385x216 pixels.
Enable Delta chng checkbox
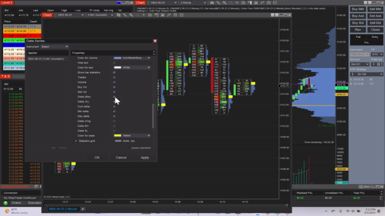tap(114, 121)
